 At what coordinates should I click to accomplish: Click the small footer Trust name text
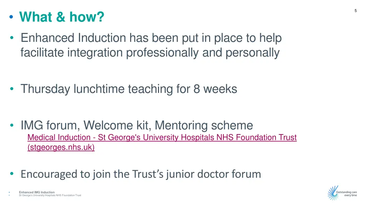[50, 195]
